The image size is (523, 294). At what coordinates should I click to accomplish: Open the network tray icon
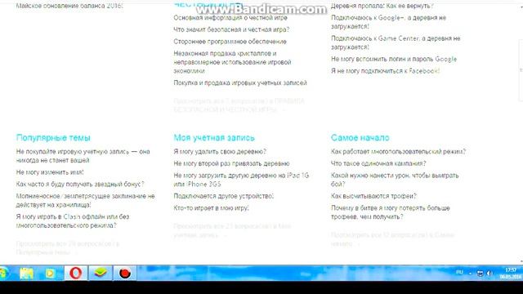(x=480, y=274)
